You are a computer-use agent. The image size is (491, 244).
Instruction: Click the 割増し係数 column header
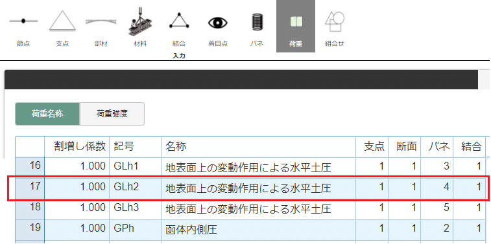tap(77, 146)
